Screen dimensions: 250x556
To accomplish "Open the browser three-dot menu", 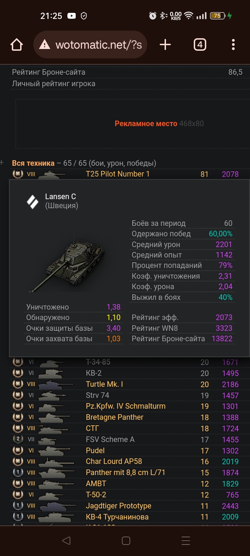I will coord(233,45).
